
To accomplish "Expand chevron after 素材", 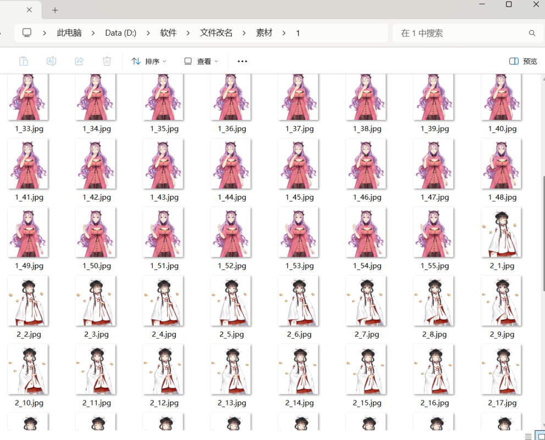I will (x=284, y=33).
